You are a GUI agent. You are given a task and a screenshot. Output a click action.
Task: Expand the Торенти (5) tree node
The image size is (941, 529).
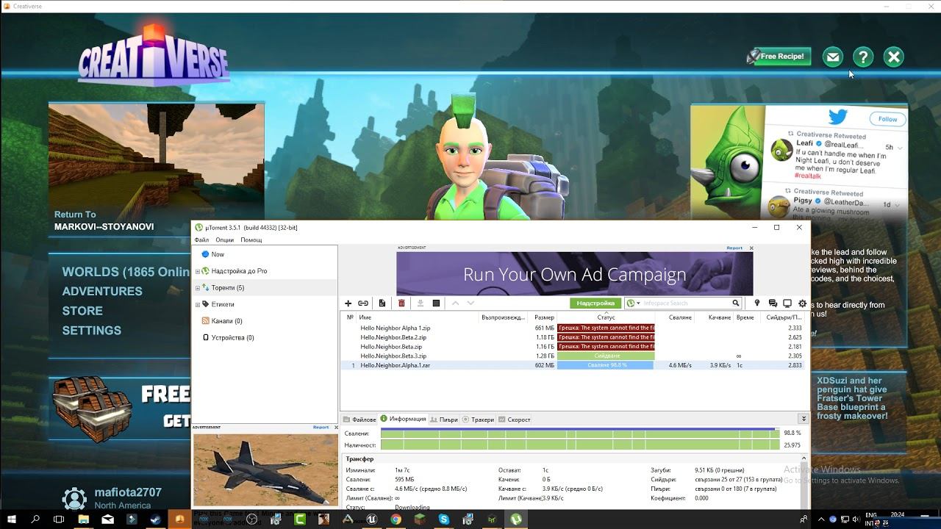coord(198,288)
